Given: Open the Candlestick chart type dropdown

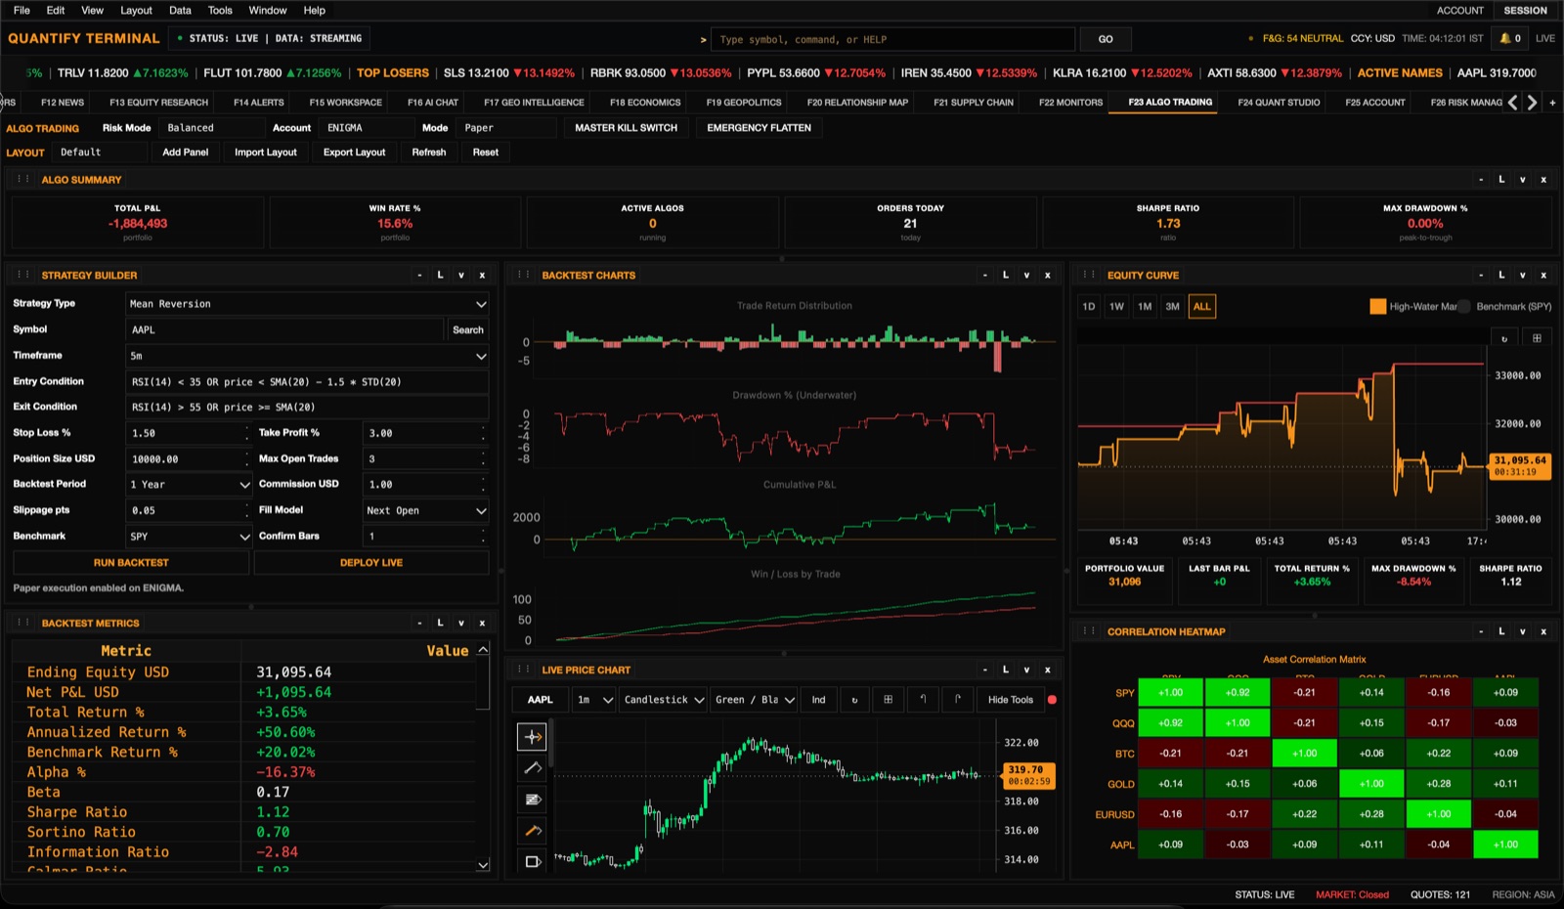Looking at the screenshot, I should click(664, 700).
